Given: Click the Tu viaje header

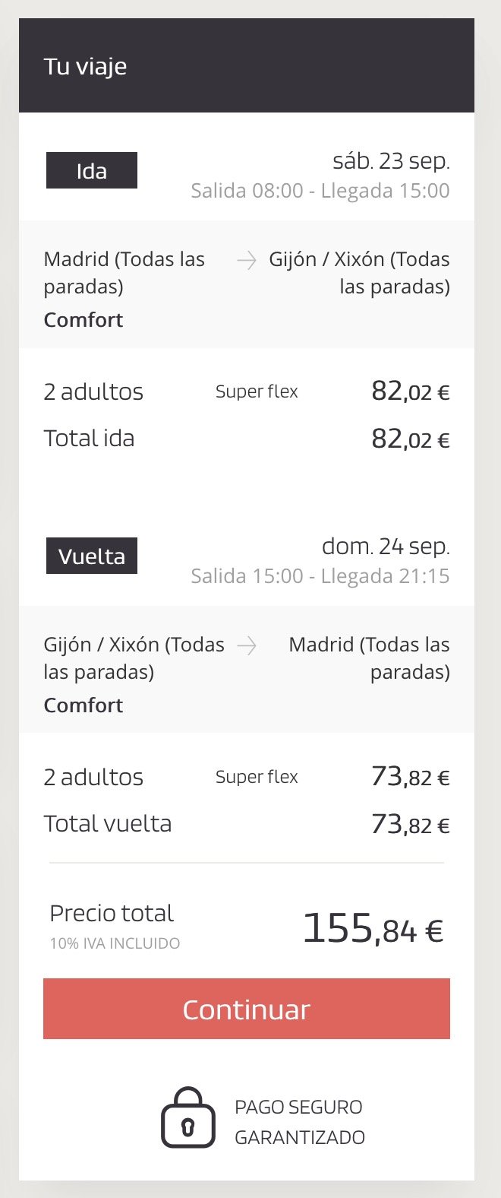Looking at the screenshot, I should [86, 67].
